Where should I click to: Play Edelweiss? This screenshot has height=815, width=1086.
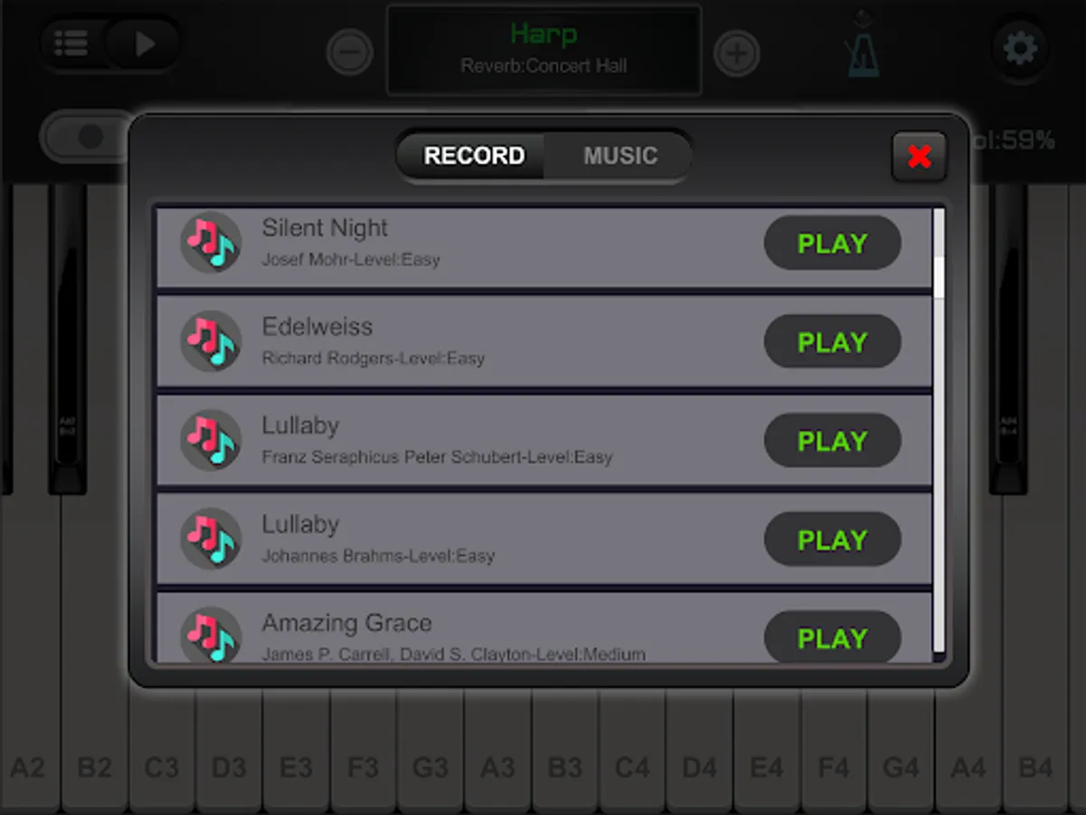(833, 342)
